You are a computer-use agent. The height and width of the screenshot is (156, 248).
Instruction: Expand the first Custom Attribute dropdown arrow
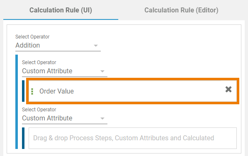click(102, 71)
